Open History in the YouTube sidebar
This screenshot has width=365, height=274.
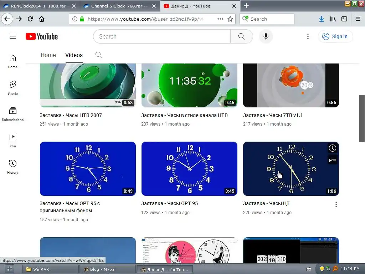point(13,167)
